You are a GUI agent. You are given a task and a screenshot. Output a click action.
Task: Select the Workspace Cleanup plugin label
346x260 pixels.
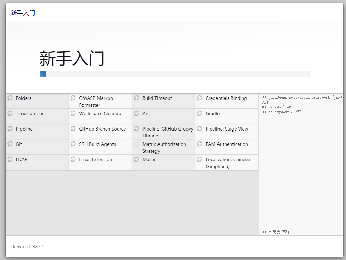tap(100, 113)
